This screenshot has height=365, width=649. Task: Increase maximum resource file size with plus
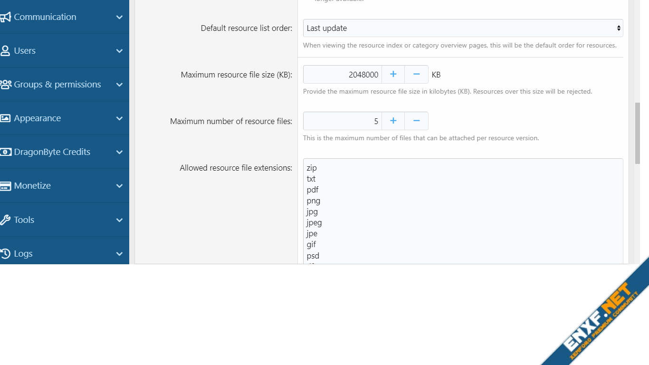(393, 75)
